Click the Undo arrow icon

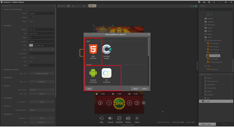pyautogui.click(x=73, y=6)
